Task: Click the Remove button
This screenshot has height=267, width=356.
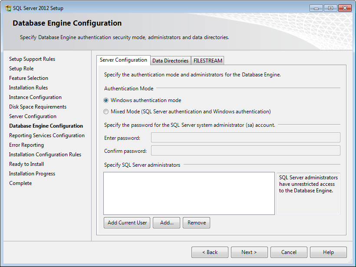Action: pyautogui.click(x=196, y=223)
